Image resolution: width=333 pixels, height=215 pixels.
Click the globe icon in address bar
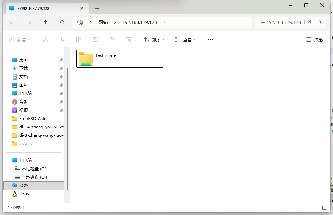(x=80, y=22)
